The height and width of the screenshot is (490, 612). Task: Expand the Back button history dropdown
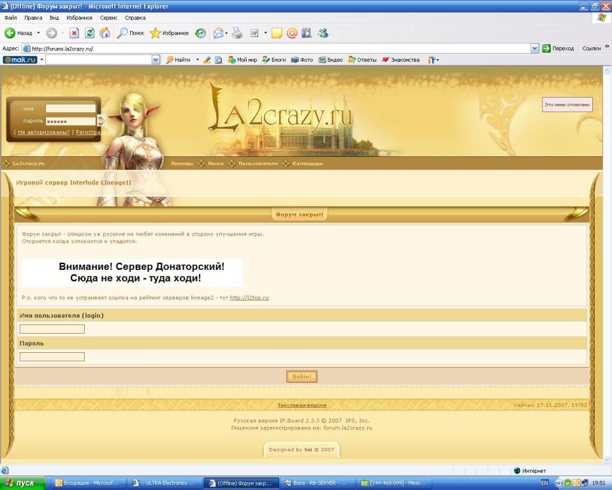[x=38, y=33]
